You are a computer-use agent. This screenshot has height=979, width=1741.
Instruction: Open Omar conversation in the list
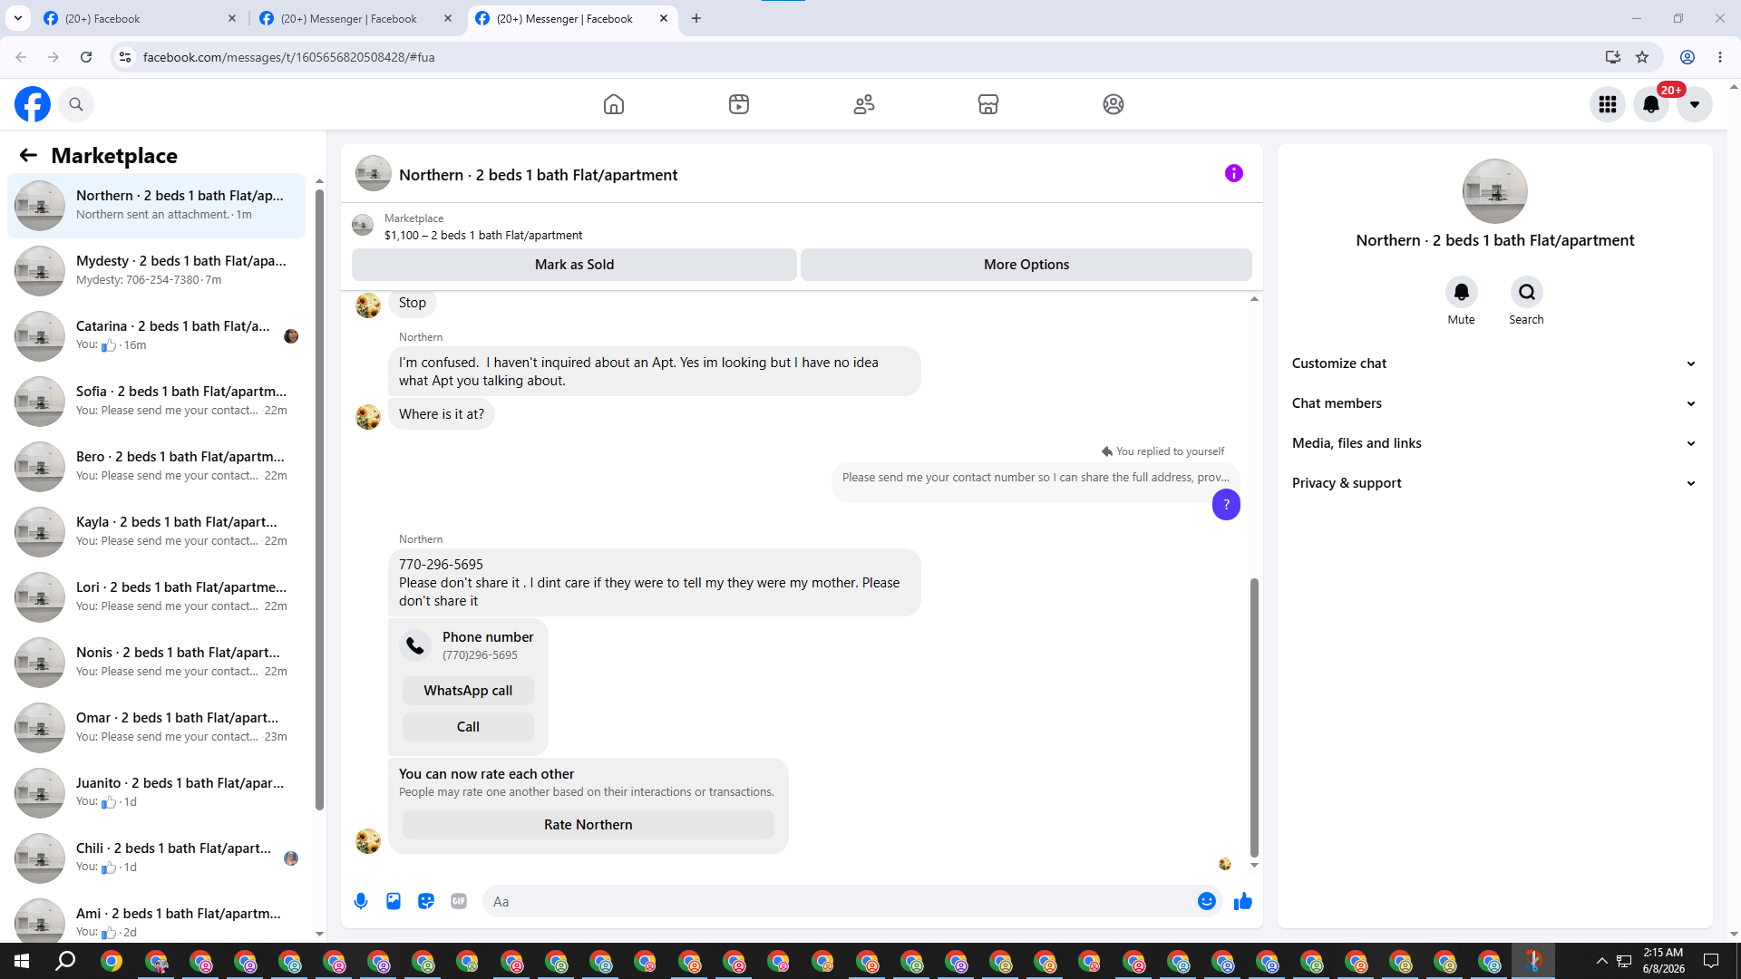pyautogui.click(x=156, y=727)
